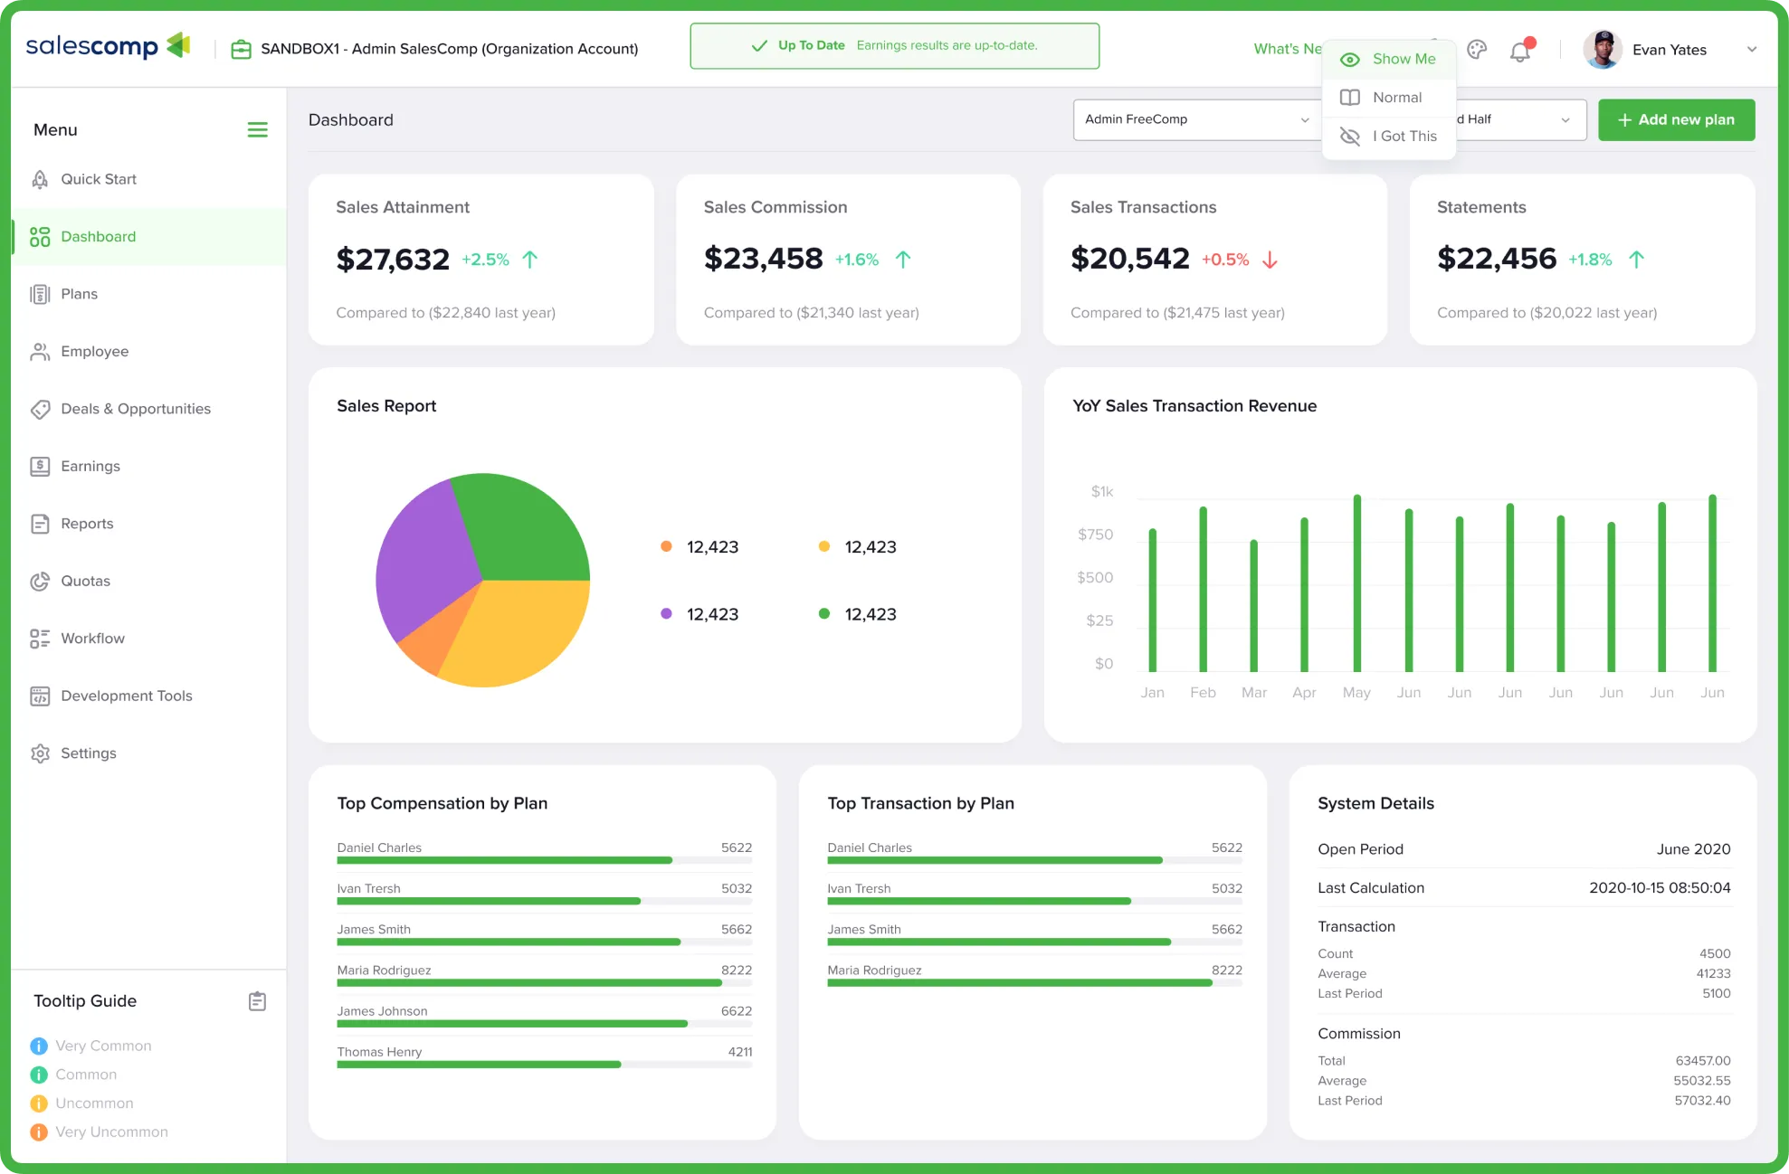Click Statements $22,456 value
The height and width of the screenshot is (1174, 1789).
(1497, 259)
